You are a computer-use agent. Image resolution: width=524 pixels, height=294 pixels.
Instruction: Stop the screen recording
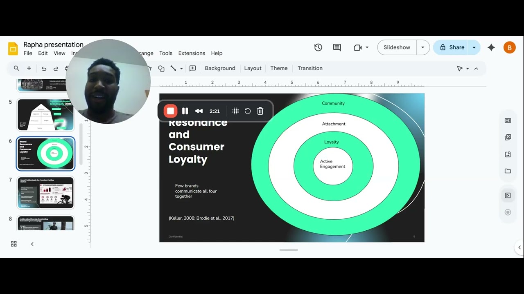coord(170,111)
